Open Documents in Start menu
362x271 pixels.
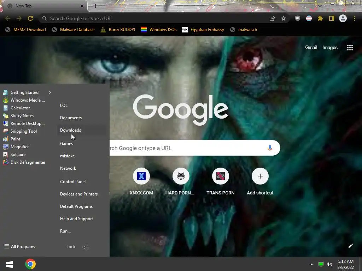71,118
